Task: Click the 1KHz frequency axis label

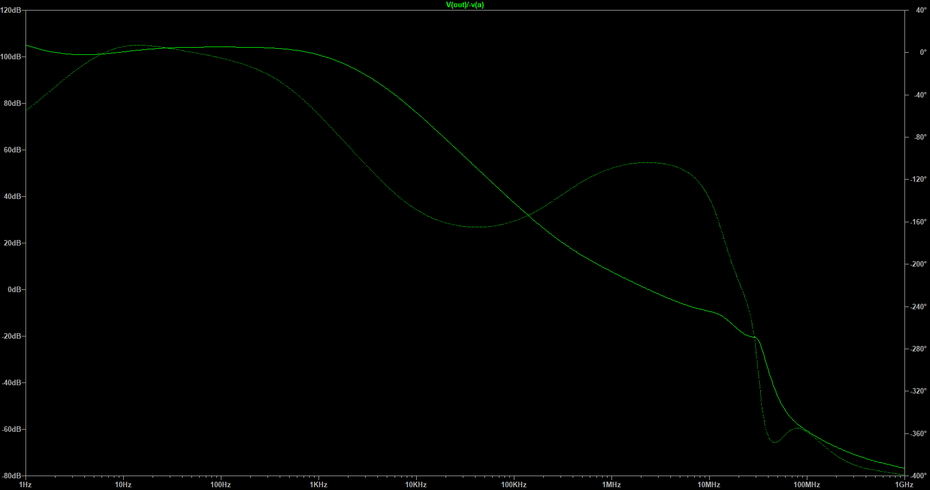Action: [x=319, y=484]
